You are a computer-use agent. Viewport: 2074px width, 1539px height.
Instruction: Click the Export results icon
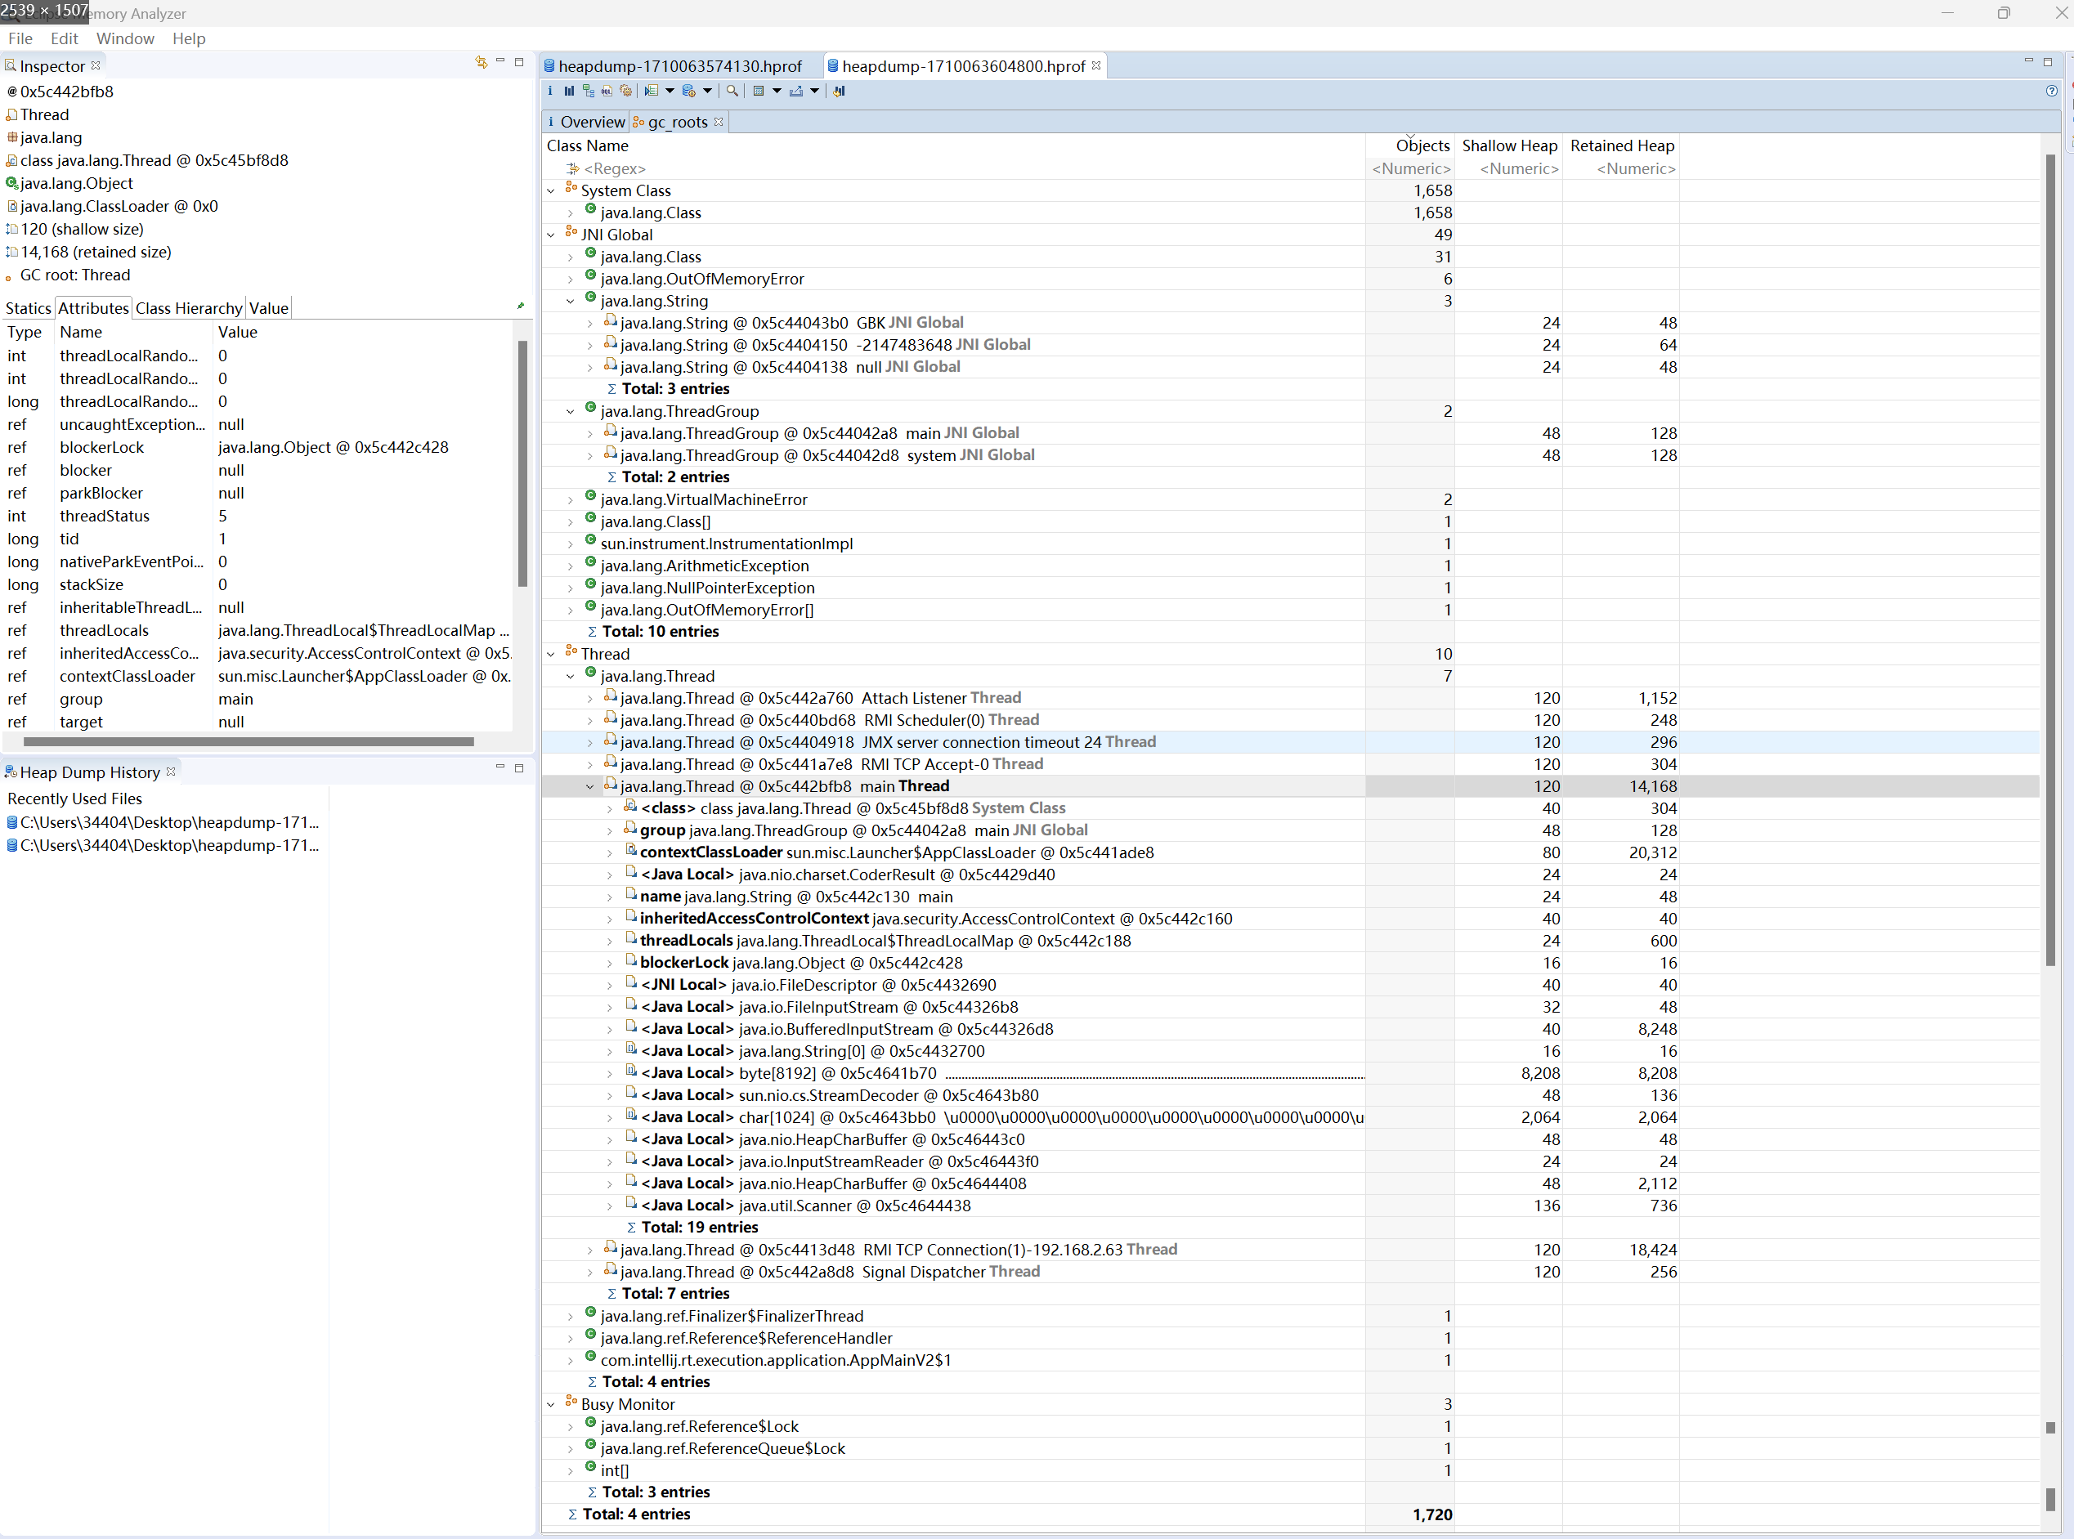tap(795, 91)
